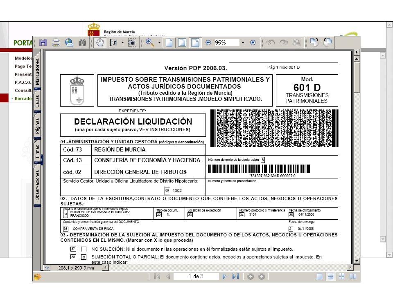Set view to Fit Width icon
The width and height of the screenshot is (393, 294).
(x=195, y=42)
